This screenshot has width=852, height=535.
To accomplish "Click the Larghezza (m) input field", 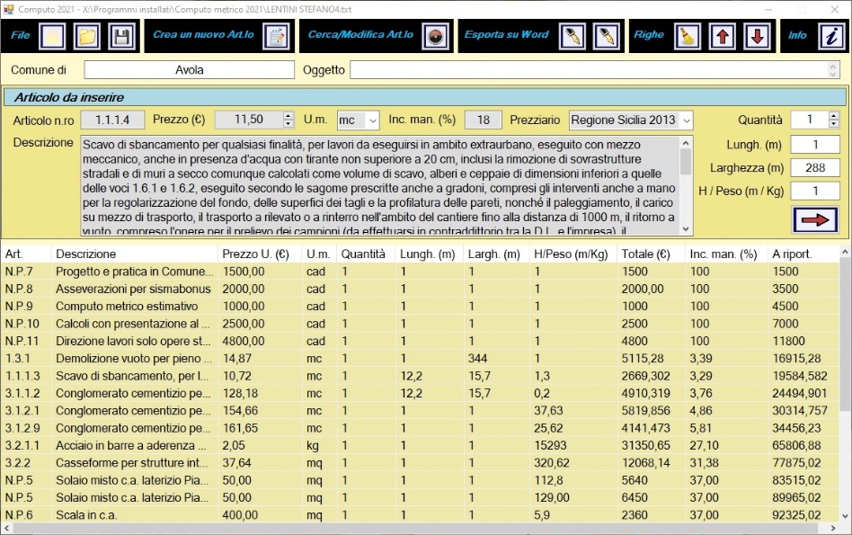I will point(815,167).
